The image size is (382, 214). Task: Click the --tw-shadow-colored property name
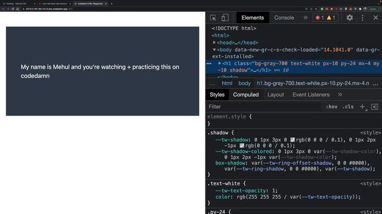(x=244, y=152)
